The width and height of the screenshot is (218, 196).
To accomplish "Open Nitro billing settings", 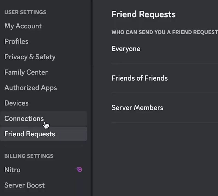I will point(13,170).
